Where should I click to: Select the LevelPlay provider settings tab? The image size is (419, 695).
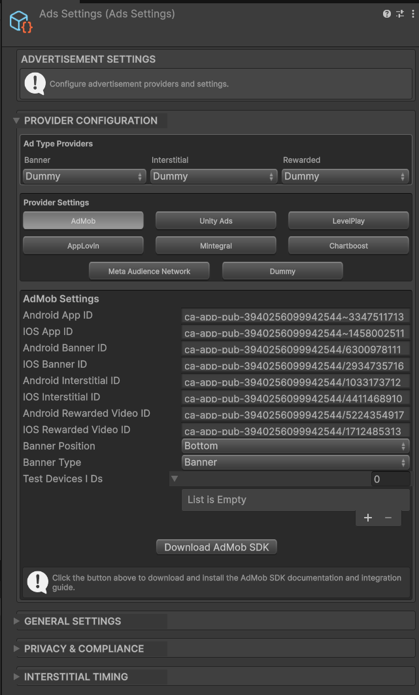[348, 221]
